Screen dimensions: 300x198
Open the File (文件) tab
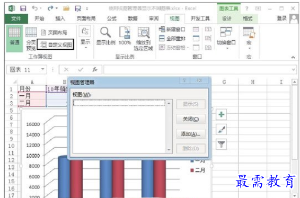pos(16,19)
